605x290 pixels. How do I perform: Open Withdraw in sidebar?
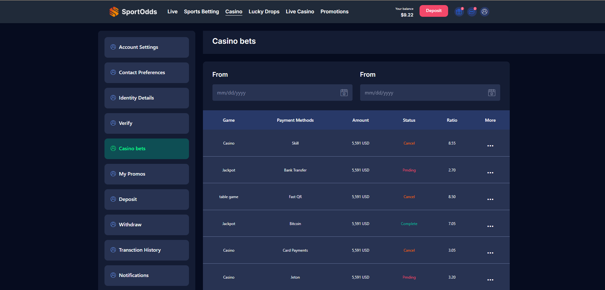[147, 225]
